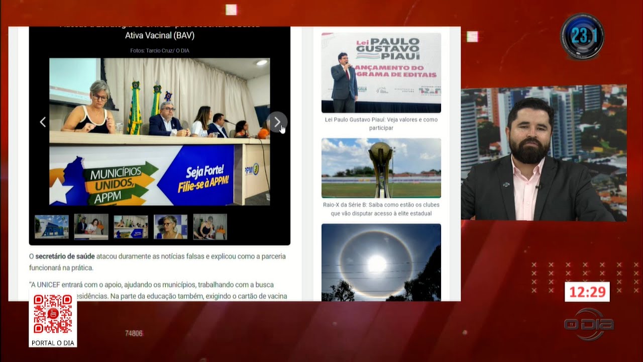Click the Portal O Dia QR code

point(53,314)
